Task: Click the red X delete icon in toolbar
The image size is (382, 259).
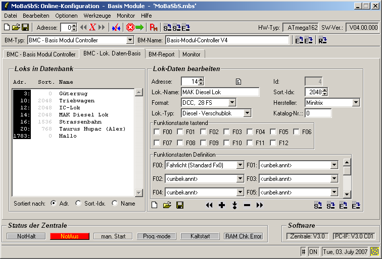Action: [x=92, y=27]
